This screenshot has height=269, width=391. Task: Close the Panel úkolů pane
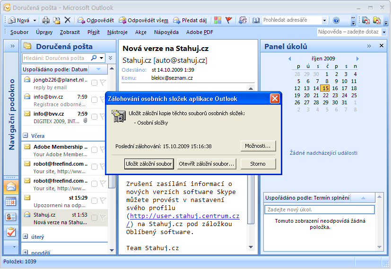tap(381, 46)
